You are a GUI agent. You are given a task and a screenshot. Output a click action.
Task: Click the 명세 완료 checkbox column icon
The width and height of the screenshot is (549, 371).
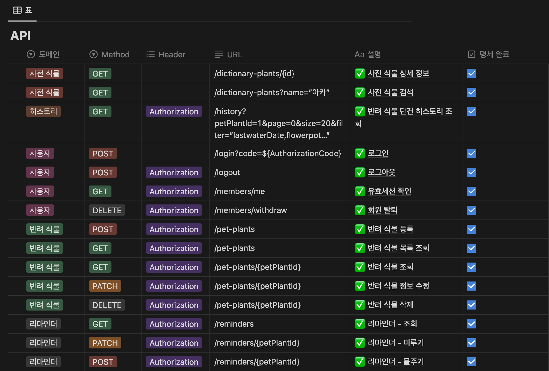click(x=471, y=54)
